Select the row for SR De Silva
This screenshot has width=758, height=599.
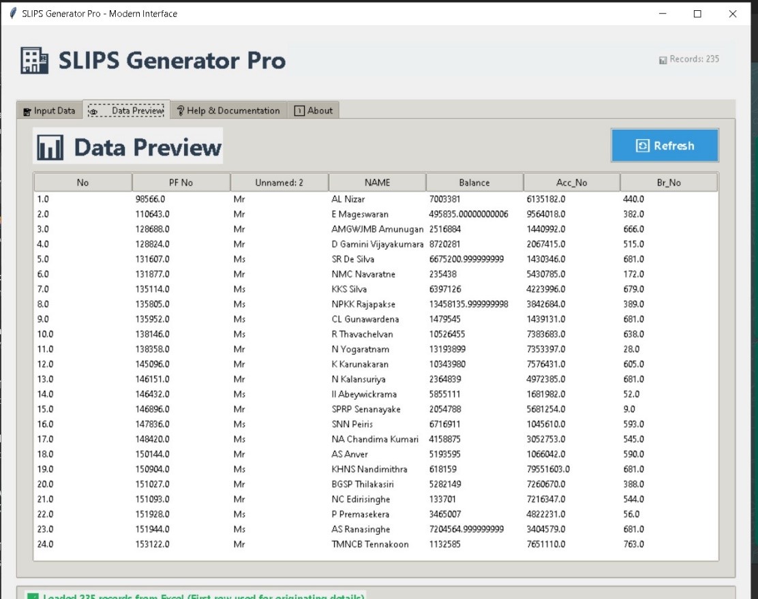click(352, 259)
